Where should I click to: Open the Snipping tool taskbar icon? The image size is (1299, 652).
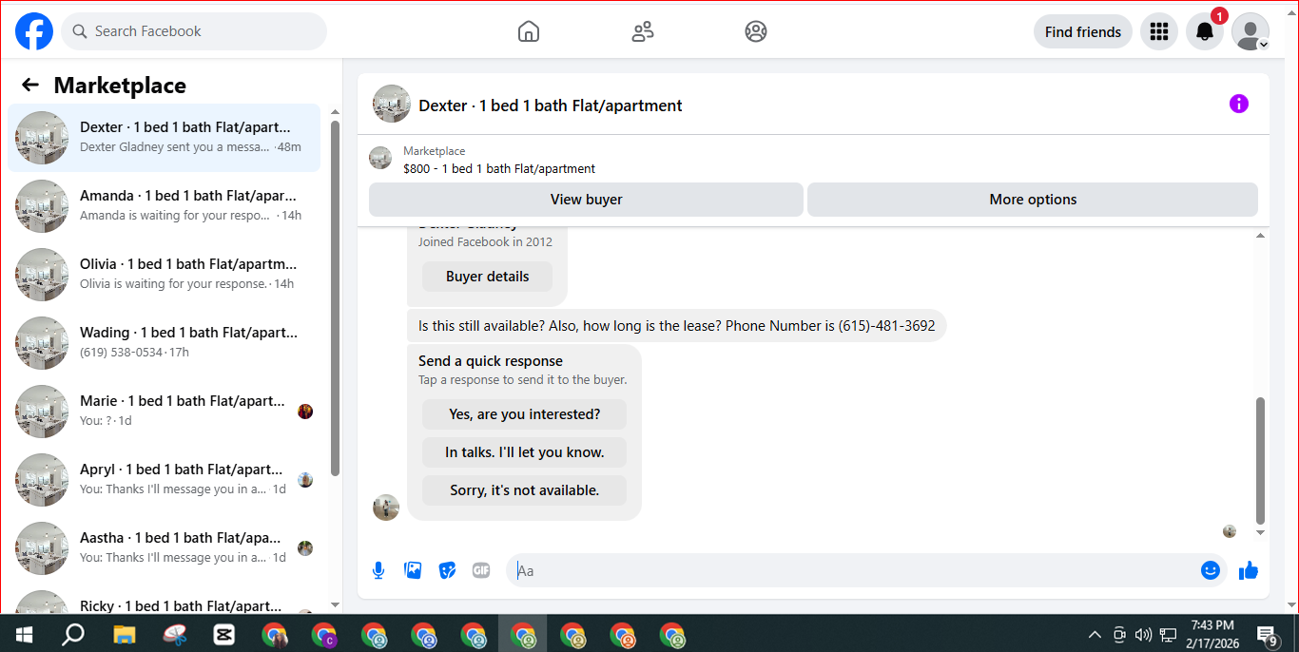pos(174,634)
